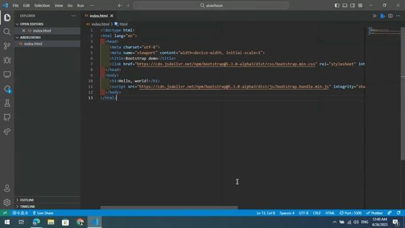Open Microsoft Edge from taskbar
This screenshot has height=228, width=405.
36,222
